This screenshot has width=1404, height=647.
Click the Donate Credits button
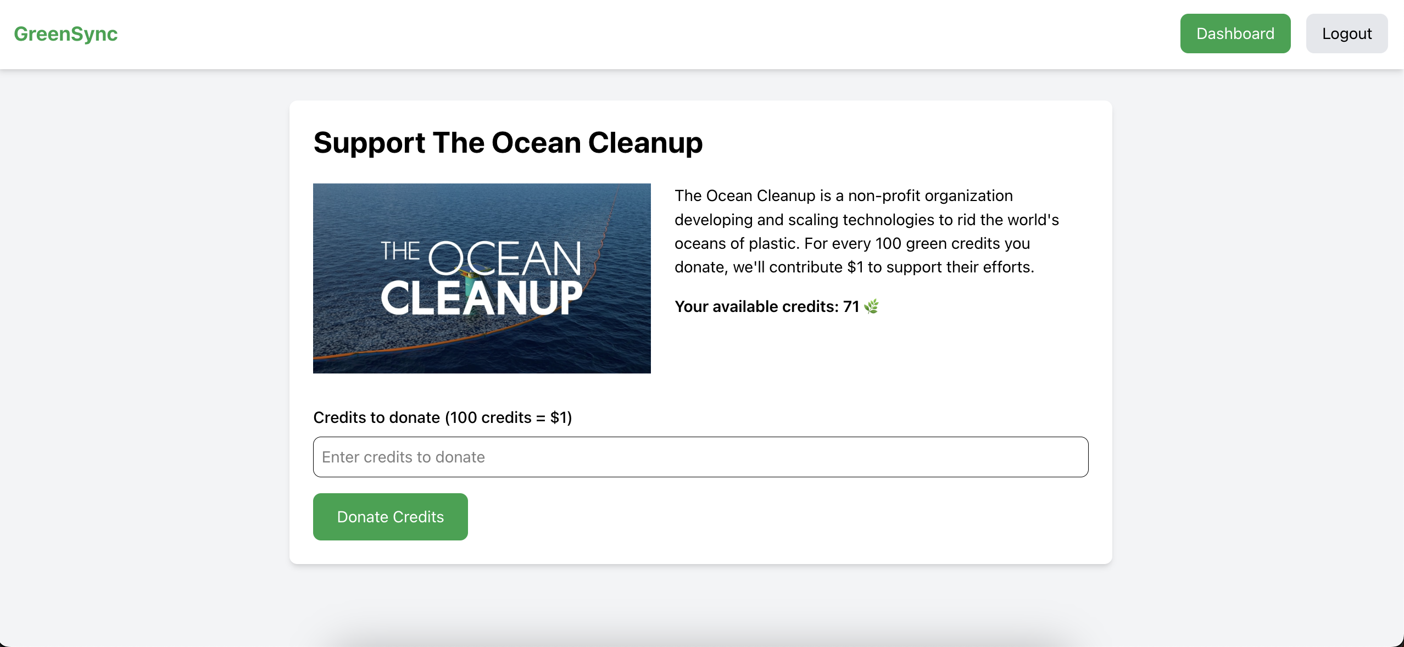pos(390,516)
